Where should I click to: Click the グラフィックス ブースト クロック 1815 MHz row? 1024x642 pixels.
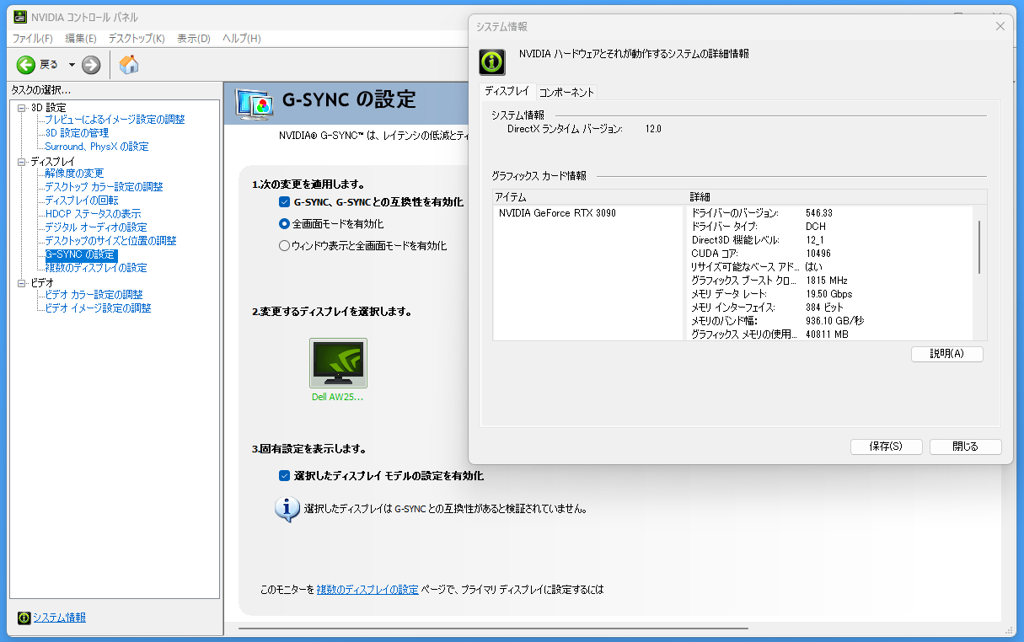[830, 281]
